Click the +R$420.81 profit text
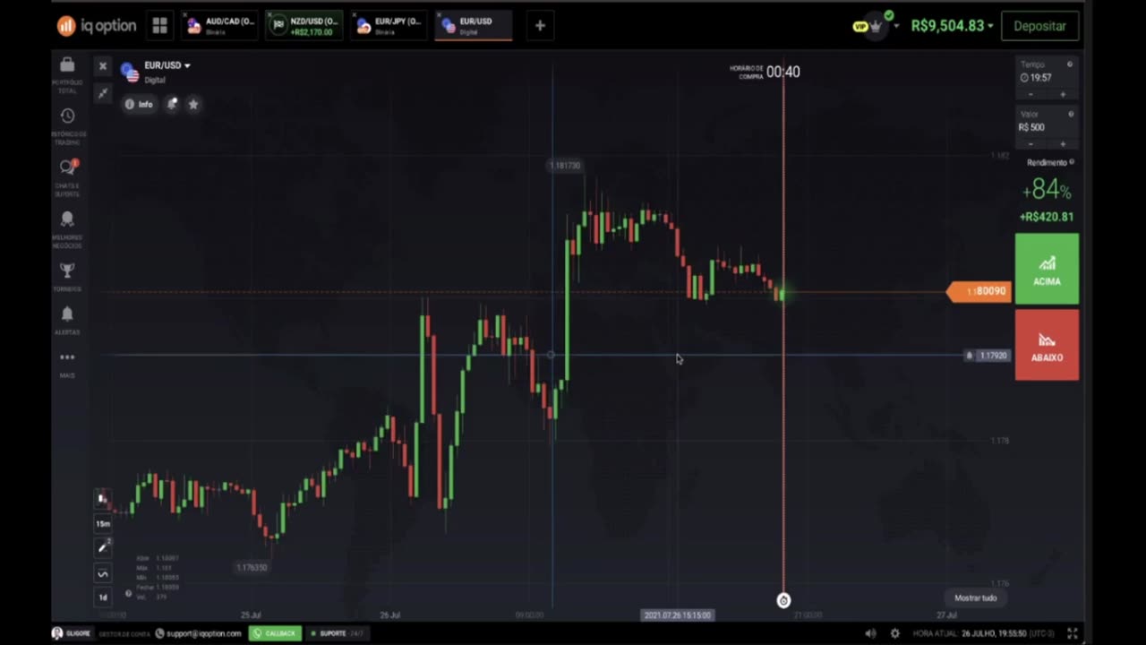The image size is (1146, 645). tap(1046, 217)
